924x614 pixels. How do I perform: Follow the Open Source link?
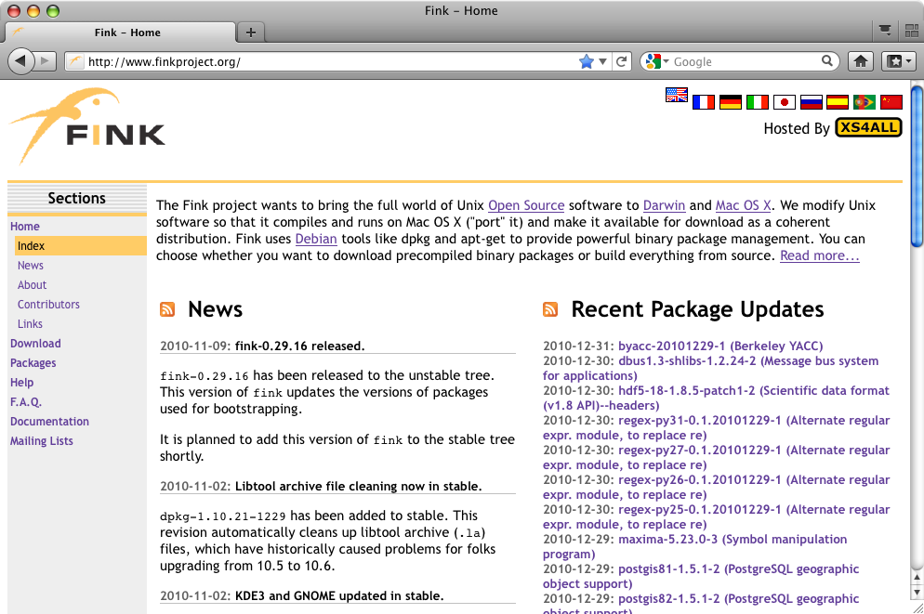coord(526,205)
